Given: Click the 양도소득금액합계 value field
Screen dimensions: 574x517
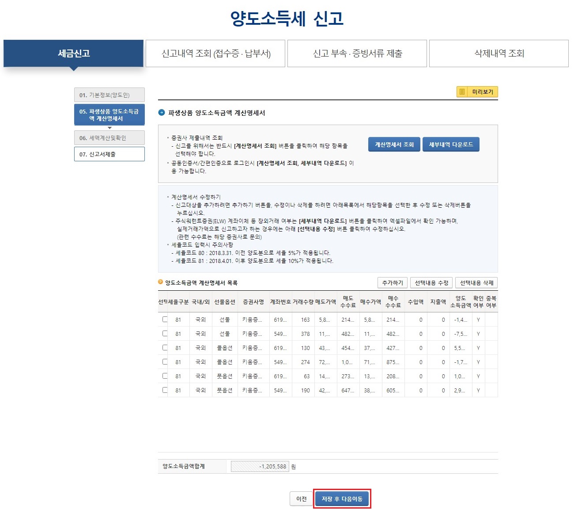Looking at the screenshot, I should (260, 466).
